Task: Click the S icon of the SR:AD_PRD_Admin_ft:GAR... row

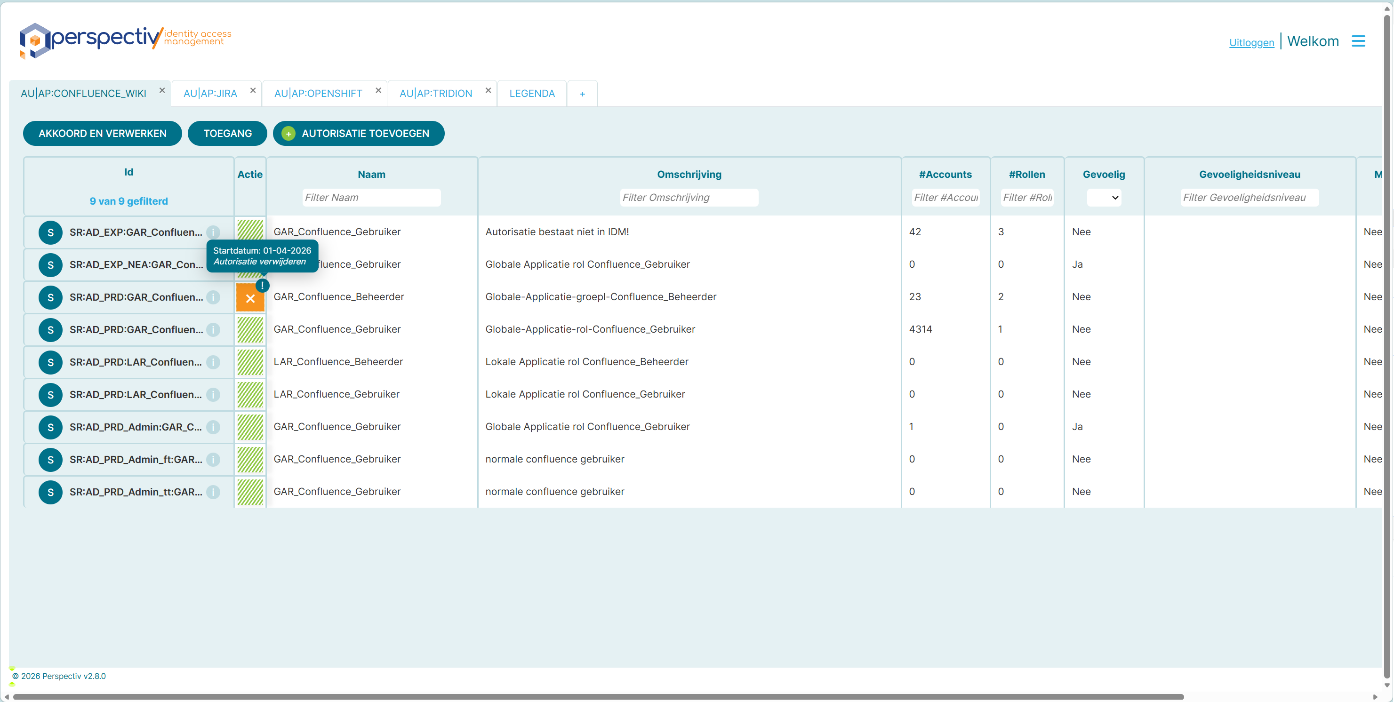Action: [x=50, y=460]
